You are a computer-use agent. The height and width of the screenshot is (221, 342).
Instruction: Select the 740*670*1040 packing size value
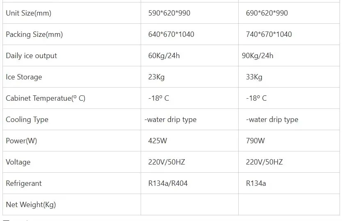tap(269, 34)
